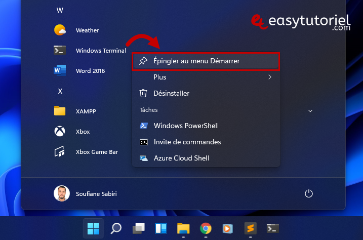Click the Xbox Game Bar label text

[97, 152]
